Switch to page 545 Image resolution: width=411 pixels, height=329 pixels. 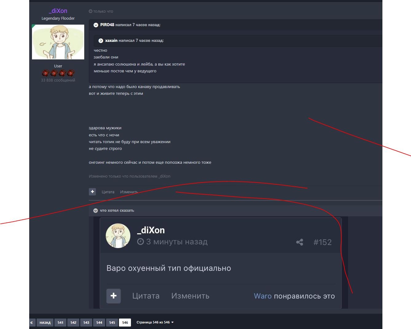coord(112,323)
